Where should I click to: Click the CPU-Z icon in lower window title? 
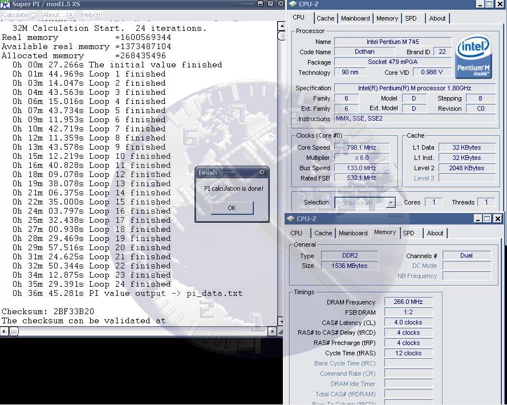click(290, 219)
